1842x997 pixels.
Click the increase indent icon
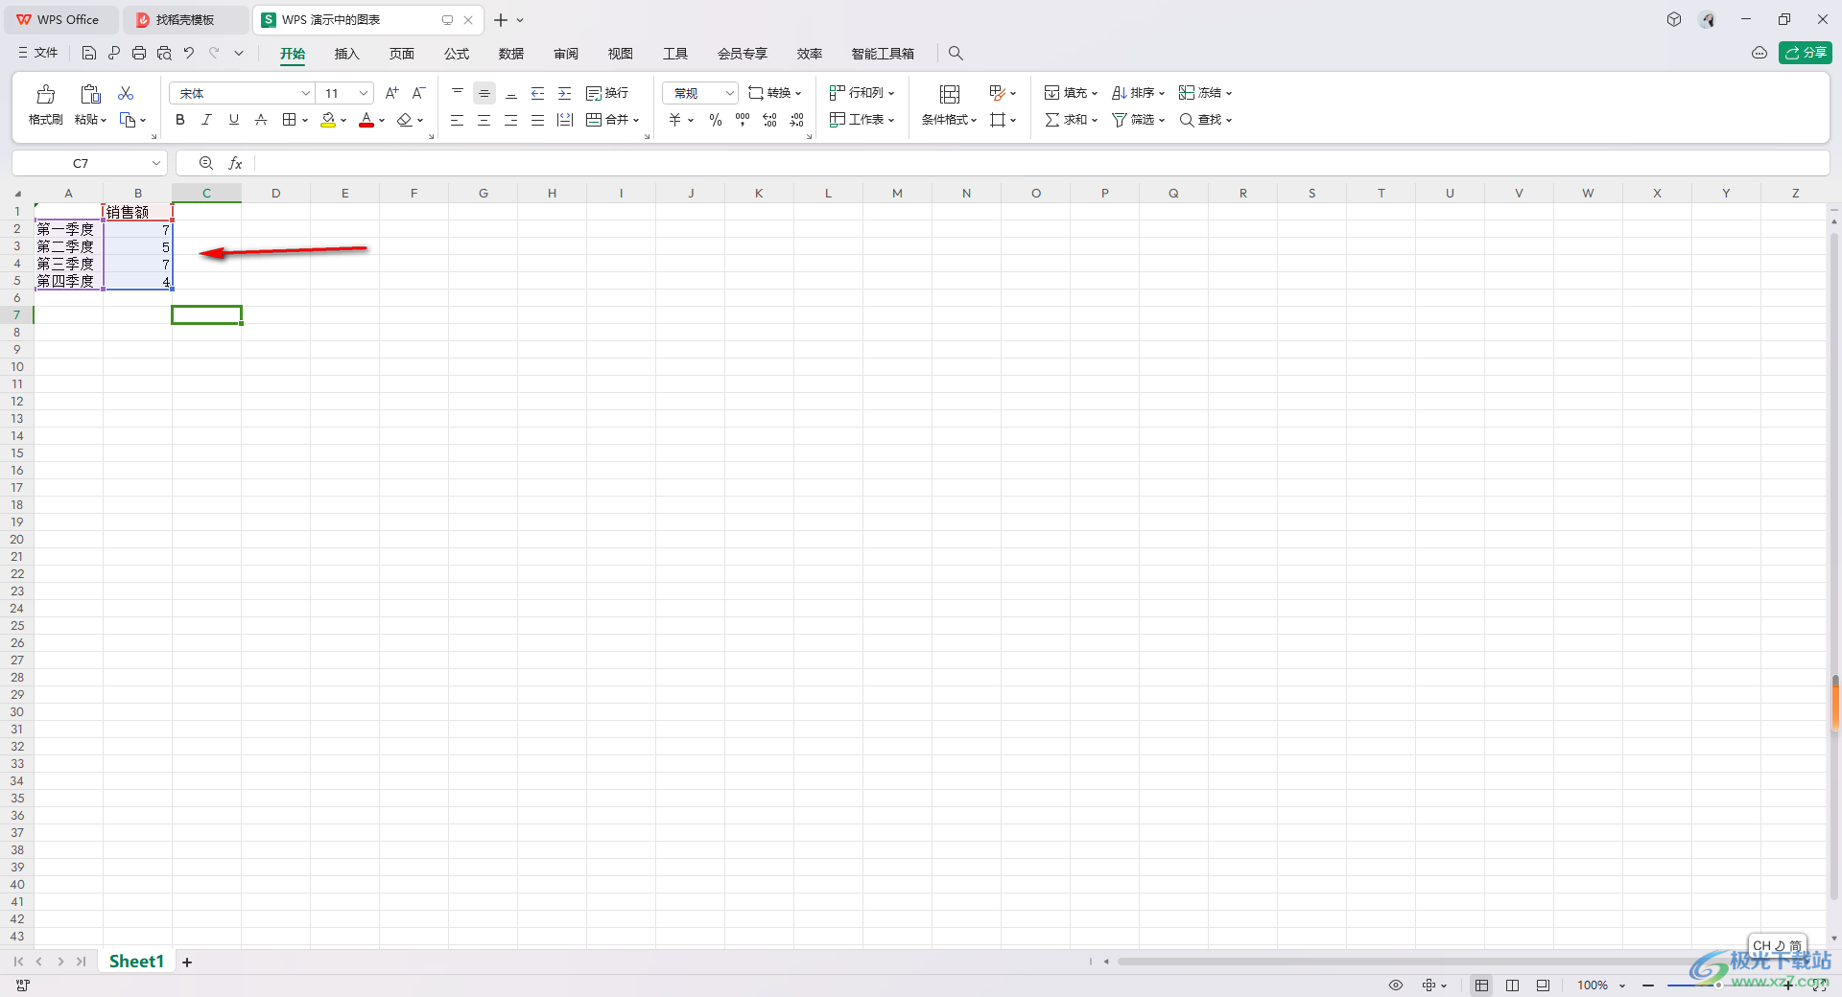[x=565, y=93]
